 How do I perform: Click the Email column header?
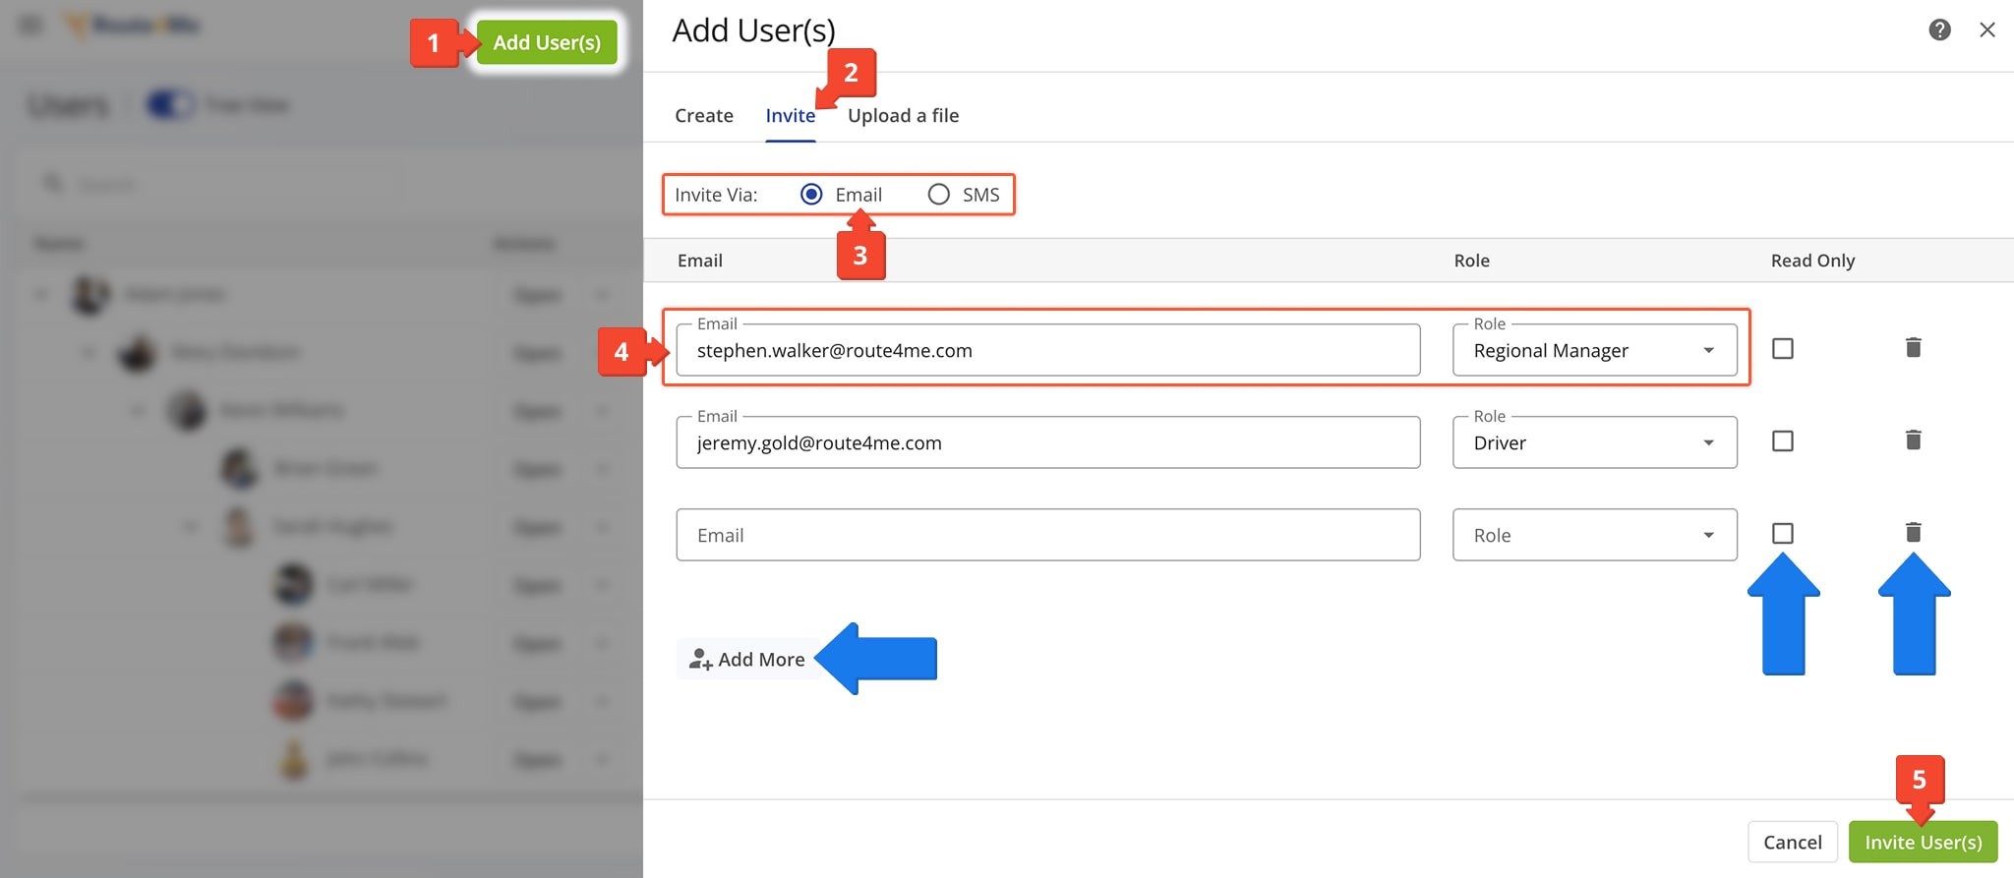pos(699,261)
